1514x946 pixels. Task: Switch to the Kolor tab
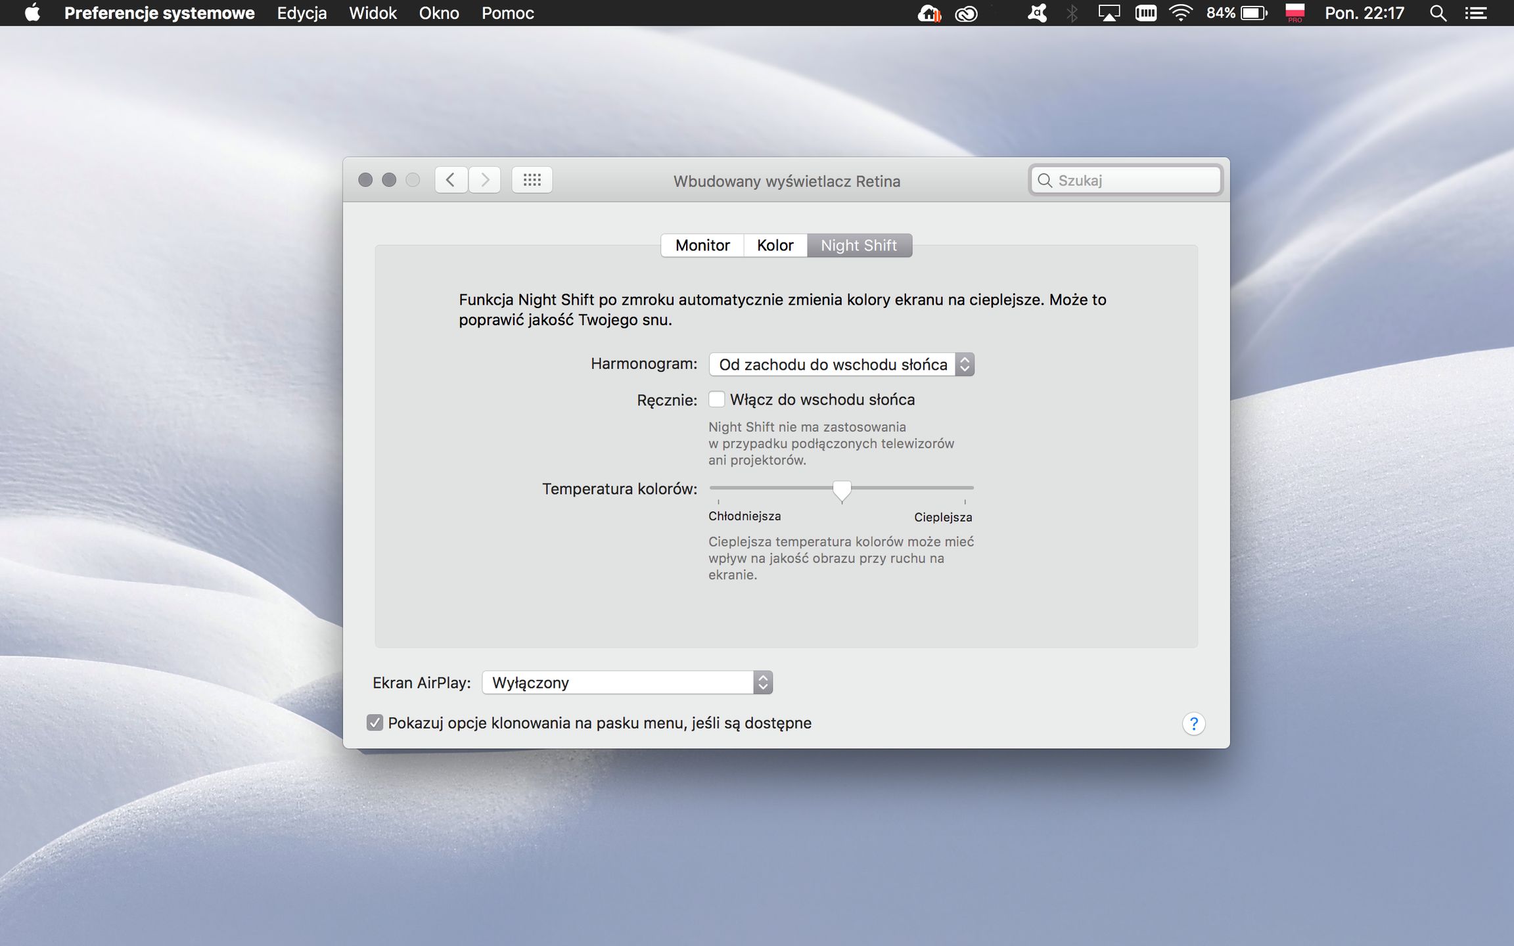pyautogui.click(x=775, y=245)
